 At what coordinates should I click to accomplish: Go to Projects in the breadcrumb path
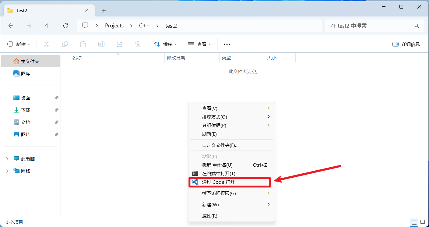pyautogui.click(x=114, y=26)
